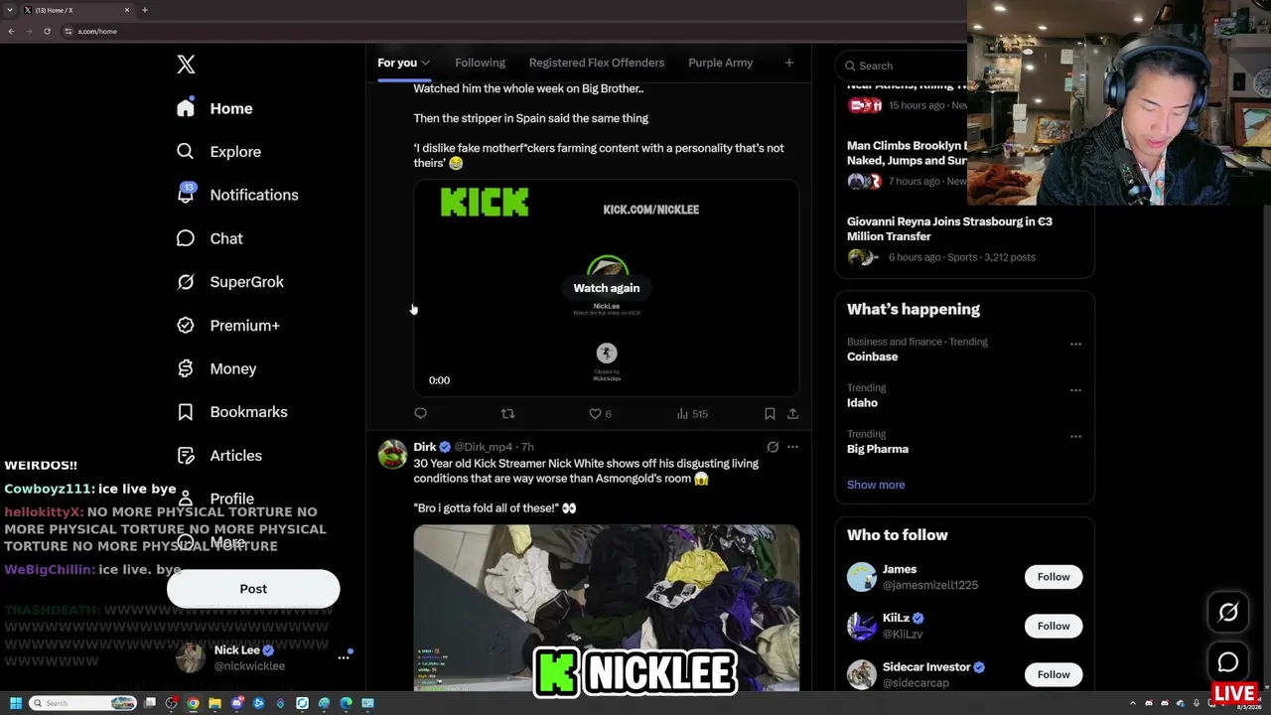Bookmark the Kick clip post
This screenshot has height=715, width=1271.
770,413
